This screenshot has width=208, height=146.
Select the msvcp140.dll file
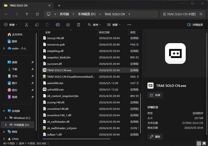90,38
